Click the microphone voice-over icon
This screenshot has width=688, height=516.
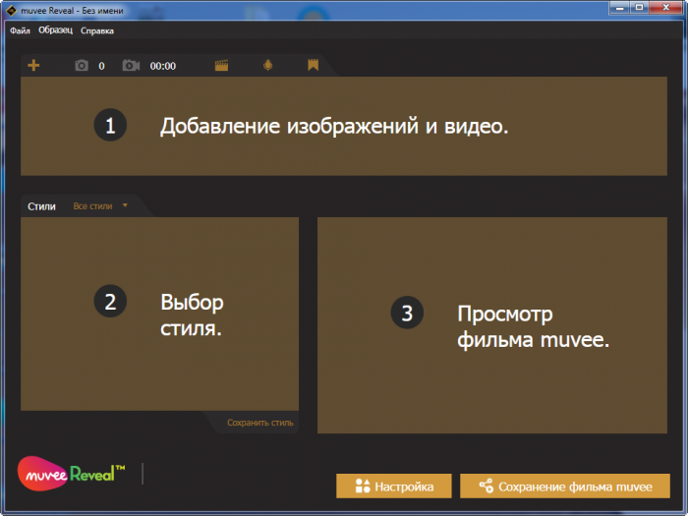click(x=267, y=66)
